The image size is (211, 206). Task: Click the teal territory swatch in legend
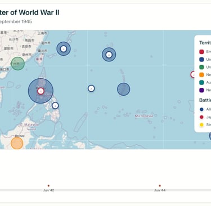point(201,83)
